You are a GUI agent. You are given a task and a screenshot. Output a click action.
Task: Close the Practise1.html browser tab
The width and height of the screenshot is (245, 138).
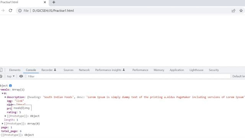(x=45, y=2)
